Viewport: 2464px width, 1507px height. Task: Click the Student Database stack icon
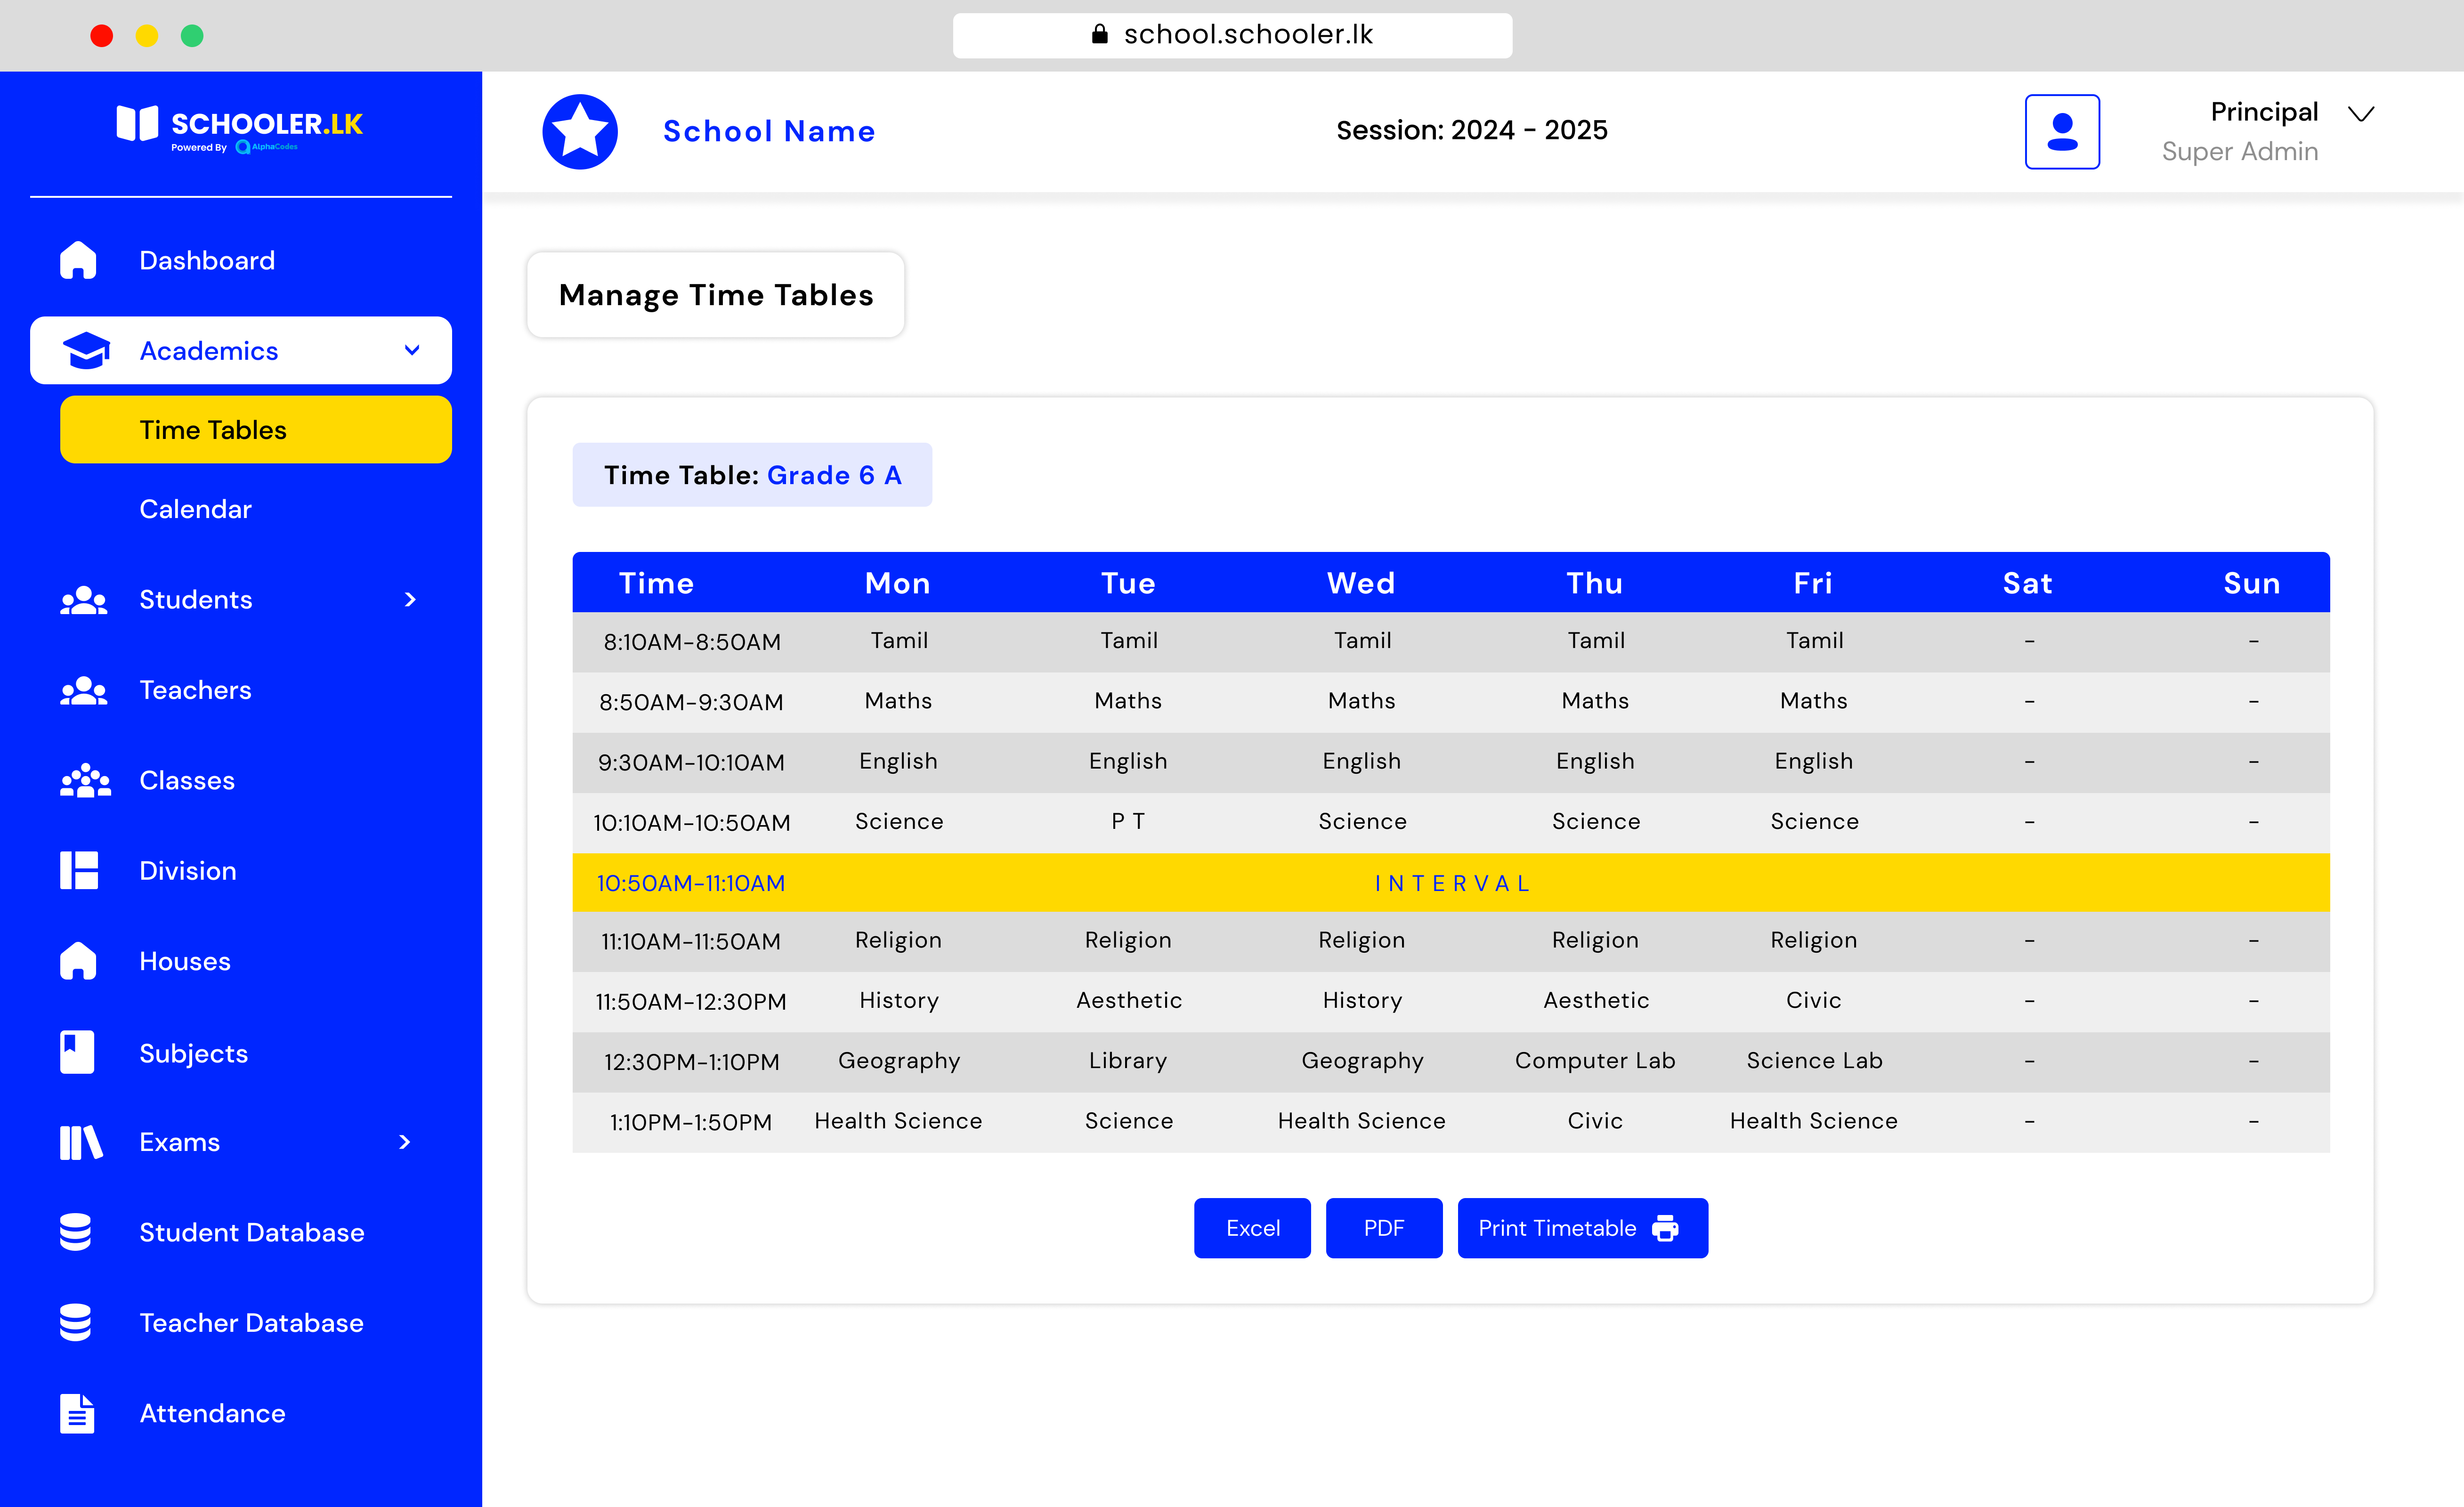tap(76, 1232)
